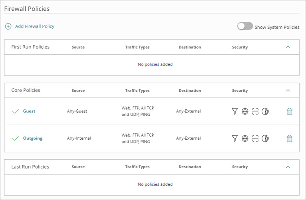Click the globe icon in Outgoing row
This screenshot has width=306, height=200.
point(245,139)
